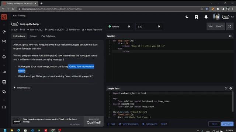Open the 3.10 version dropdown
Screen dimensions: 236x132
tap(149, 26)
